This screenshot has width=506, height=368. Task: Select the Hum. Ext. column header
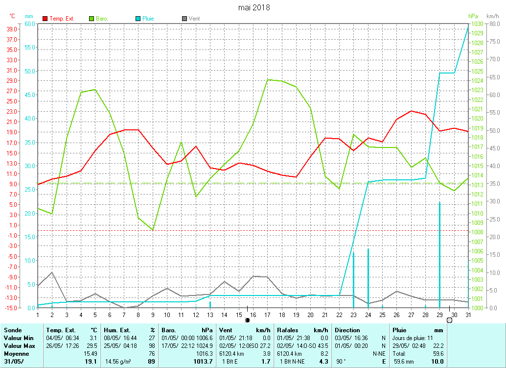tap(118, 330)
